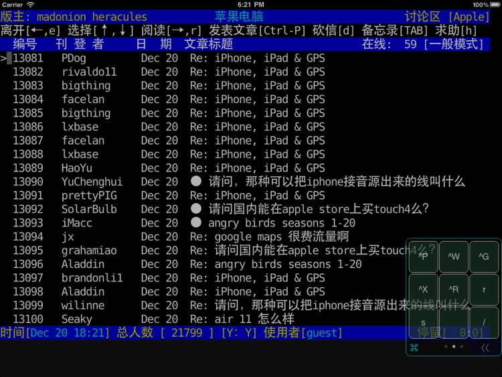Screen dimensions: 502x377
Task: Click the 讨论区 [Apple] label
Action: 447,17
